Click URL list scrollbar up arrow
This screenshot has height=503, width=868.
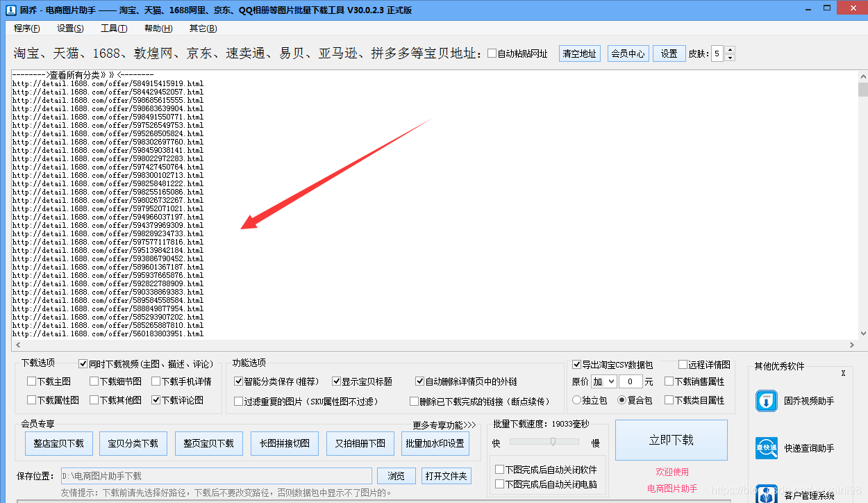point(862,76)
